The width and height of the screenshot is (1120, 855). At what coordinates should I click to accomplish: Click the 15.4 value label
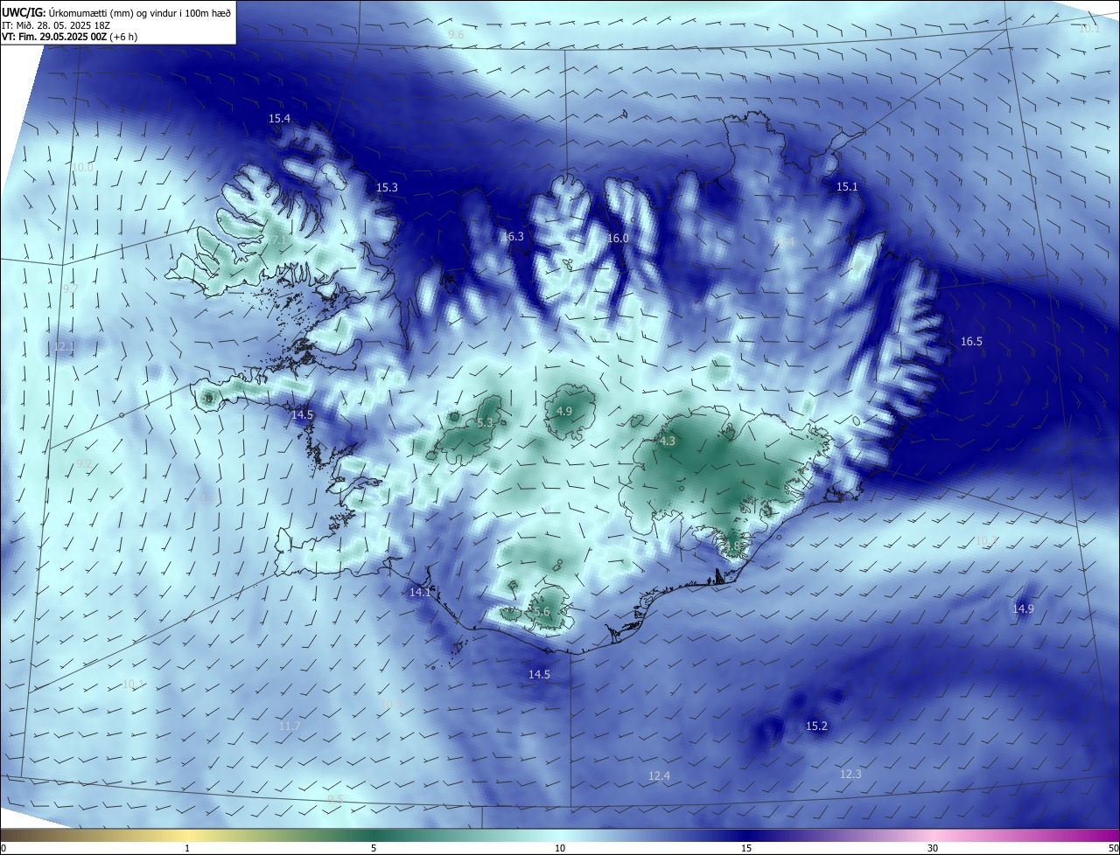click(x=279, y=118)
